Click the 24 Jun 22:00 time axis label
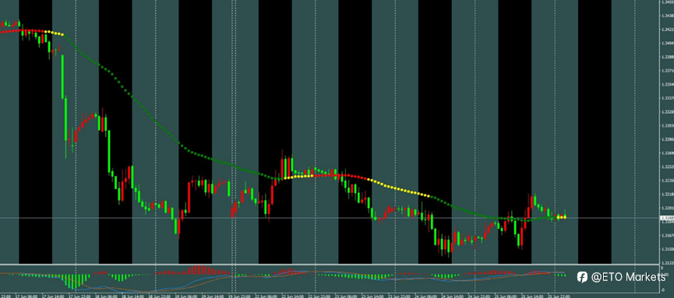674x298 pixels. point(479,296)
